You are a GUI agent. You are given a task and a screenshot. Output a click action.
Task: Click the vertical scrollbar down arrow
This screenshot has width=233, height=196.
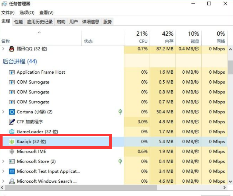pyautogui.click(x=230, y=182)
